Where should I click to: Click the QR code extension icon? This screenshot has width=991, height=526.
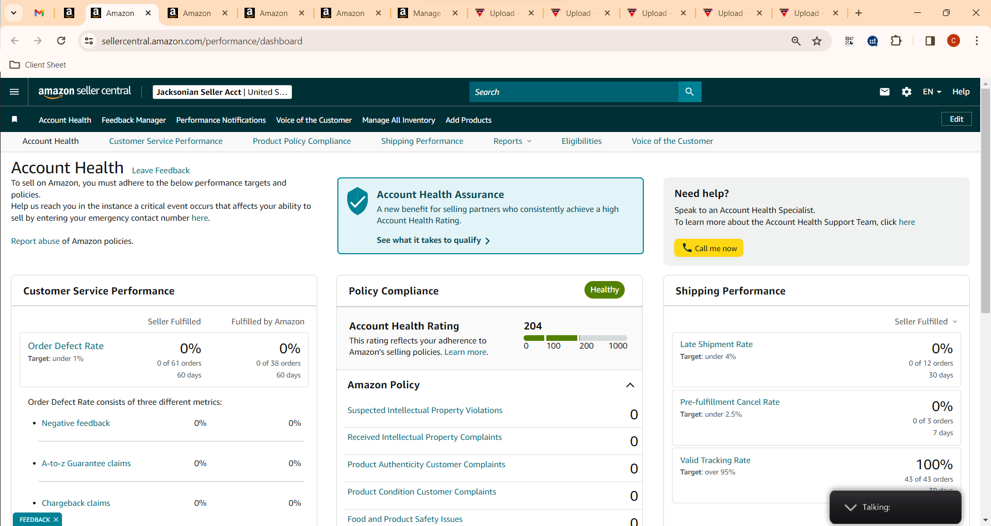tap(849, 41)
